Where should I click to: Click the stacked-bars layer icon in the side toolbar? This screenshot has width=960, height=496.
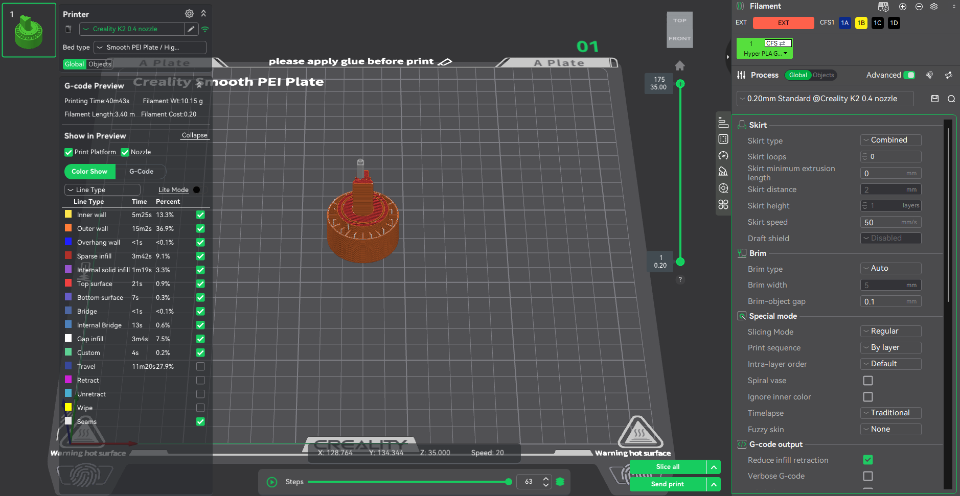(723, 123)
